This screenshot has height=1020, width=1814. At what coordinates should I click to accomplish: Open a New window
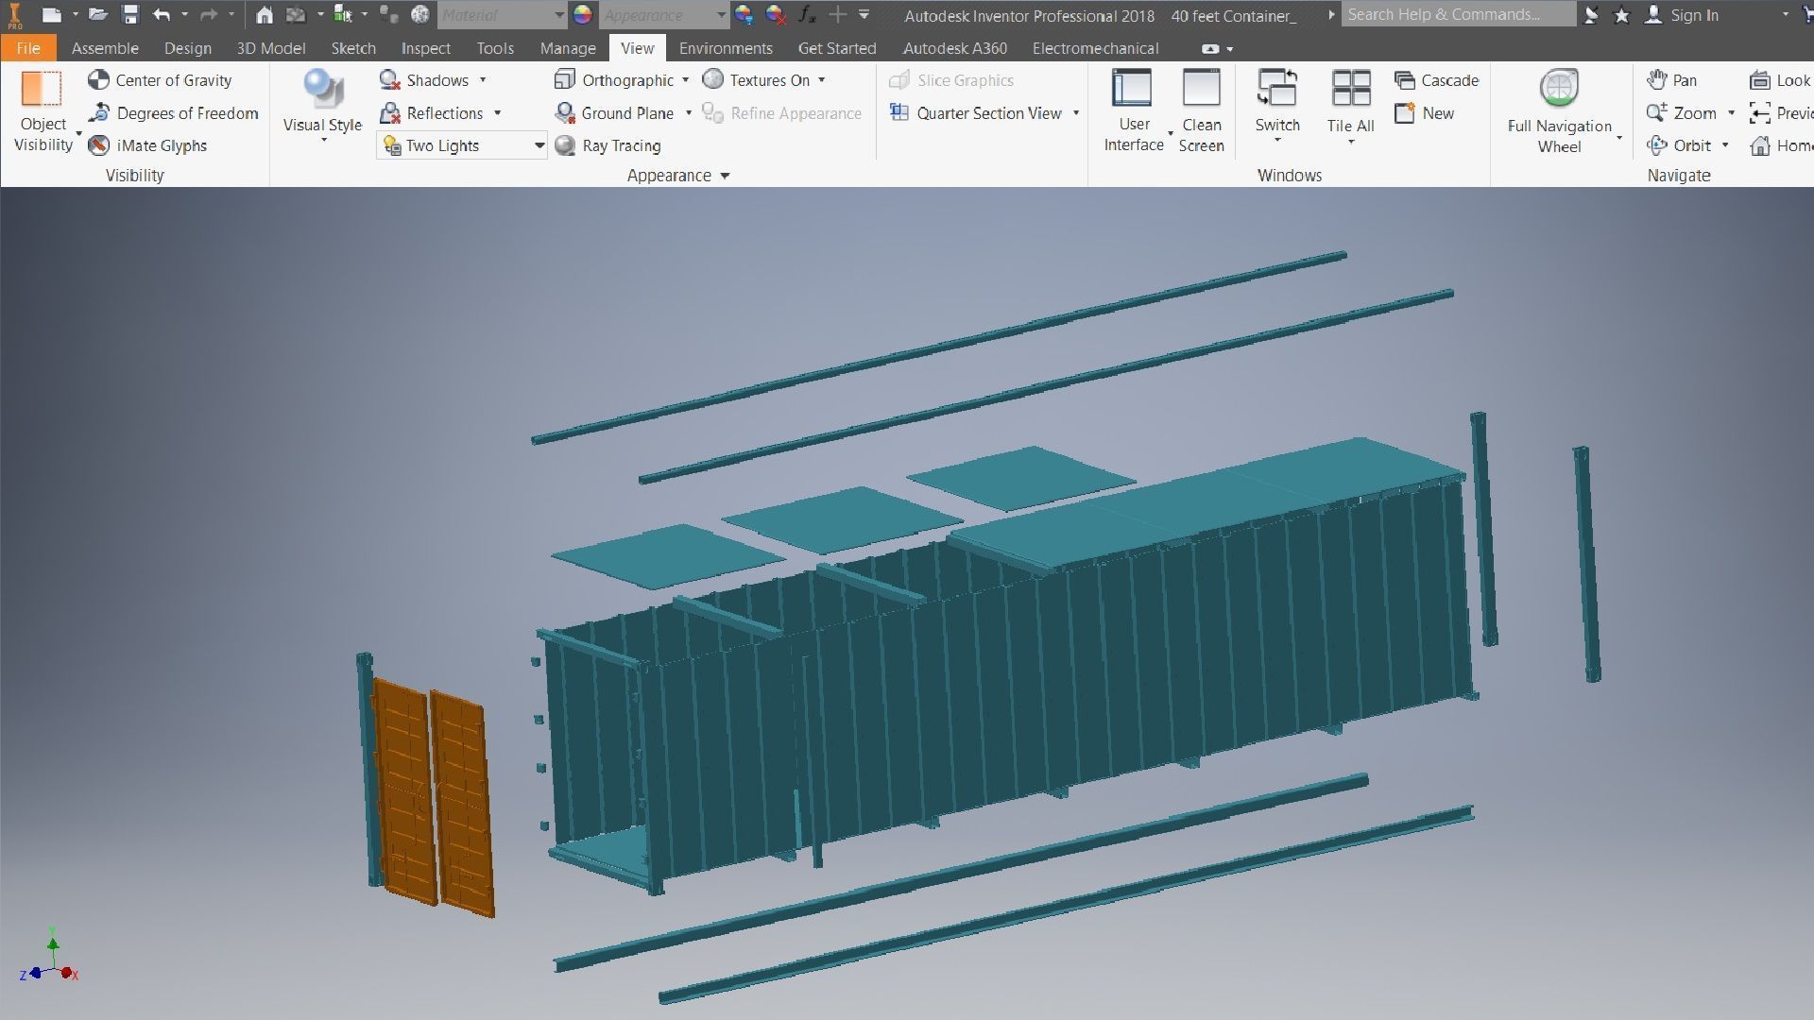click(x=1425, y=113)
